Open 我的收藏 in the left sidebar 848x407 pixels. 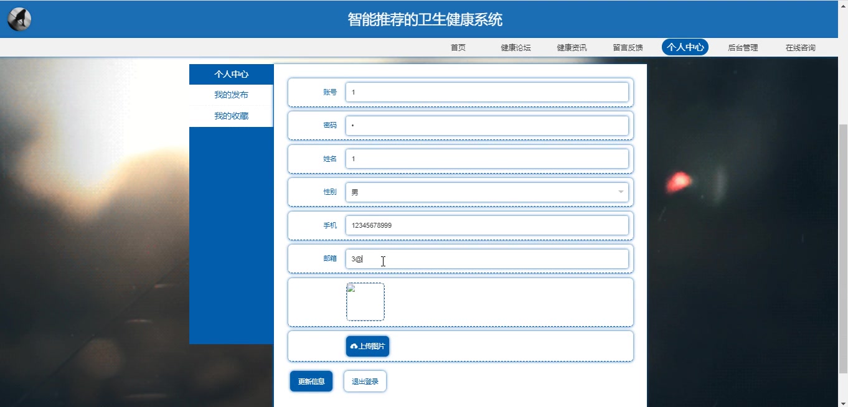point(231,116)
